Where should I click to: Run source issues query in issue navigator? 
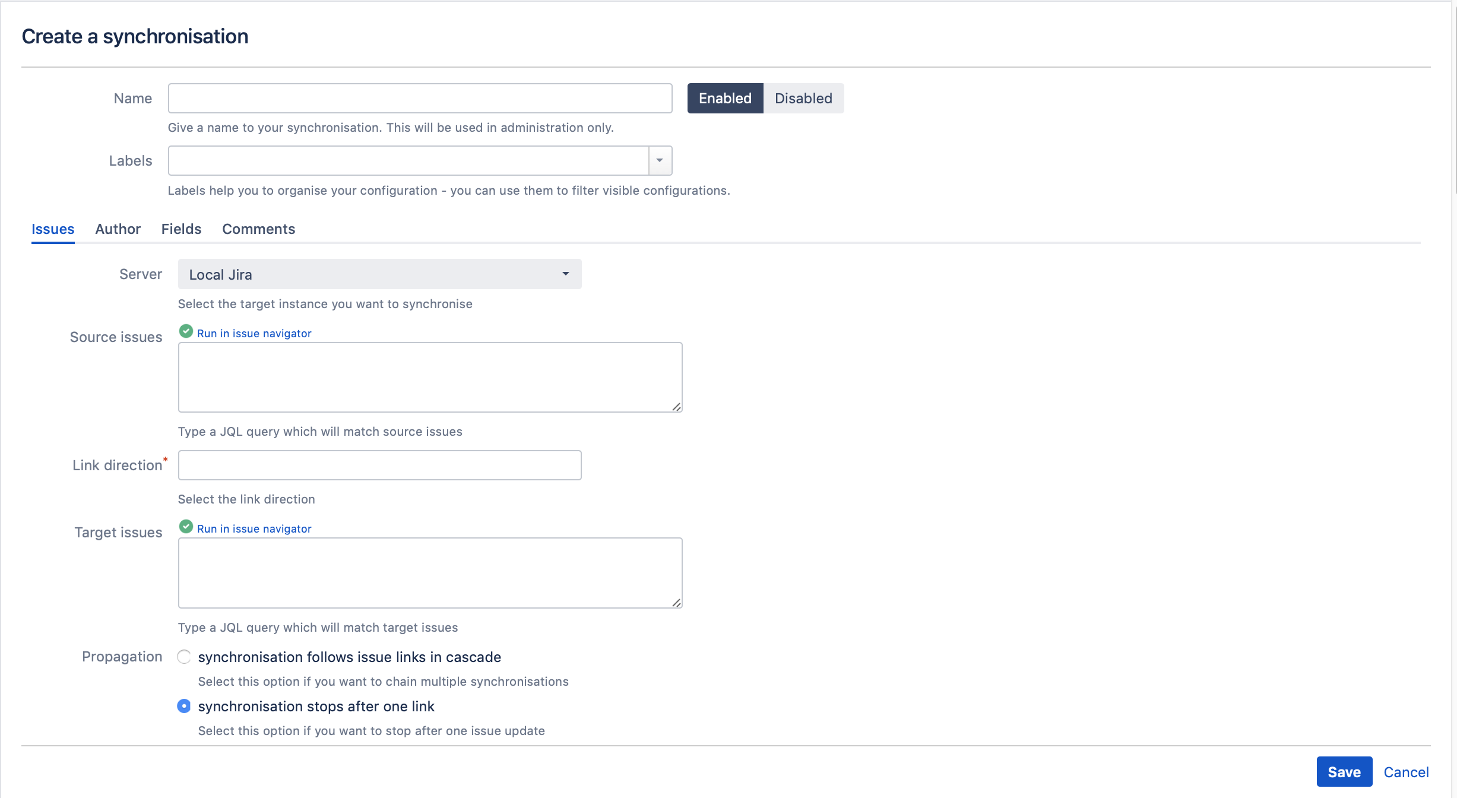tap(254, 333)
